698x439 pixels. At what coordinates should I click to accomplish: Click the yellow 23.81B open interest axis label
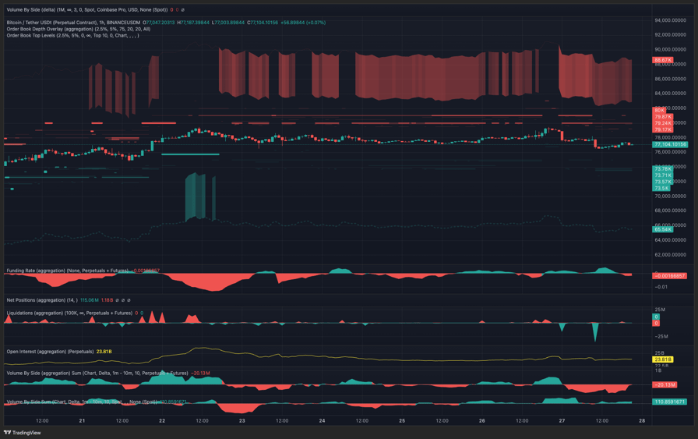pos(663,359)
